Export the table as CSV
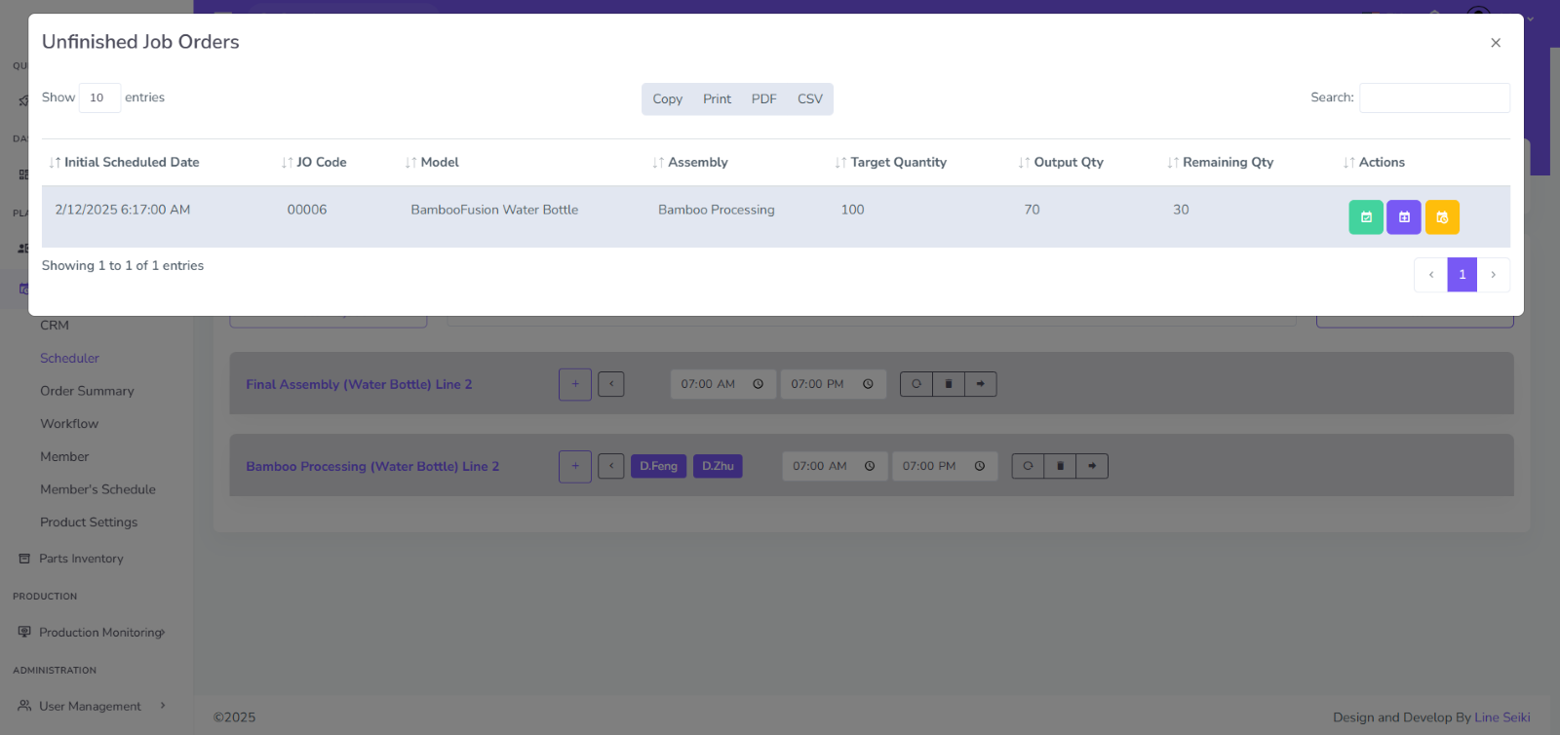 (x=809, y=99)
